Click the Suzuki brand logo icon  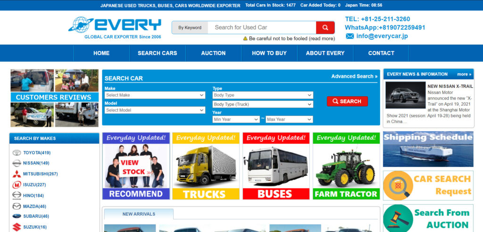coord(17,227)
